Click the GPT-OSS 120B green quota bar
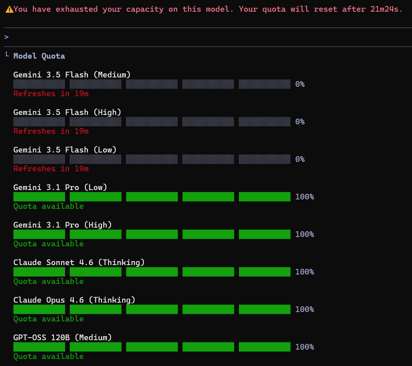The image size is (412, 366). point(152,347)
